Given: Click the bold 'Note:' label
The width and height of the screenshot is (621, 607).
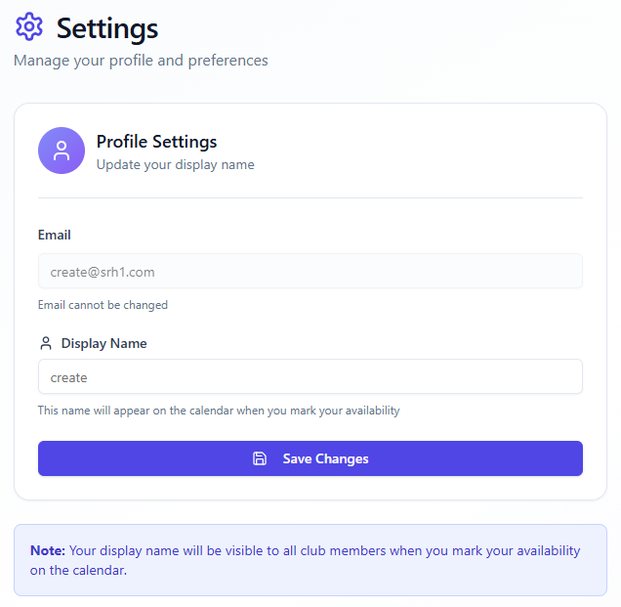Looking at the screenshot, I should pos(48,550).
